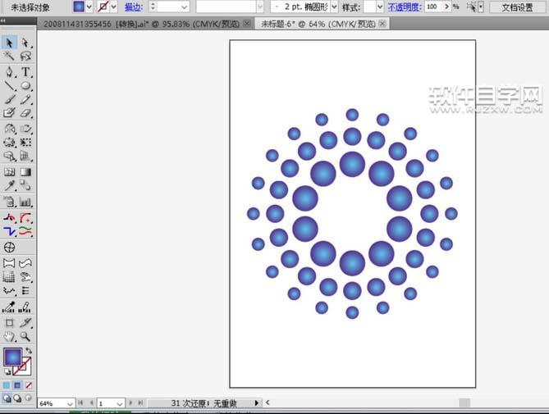Screen dimensions: 549x414
Task: Select the Artboard tool
Action: point(9,322)
